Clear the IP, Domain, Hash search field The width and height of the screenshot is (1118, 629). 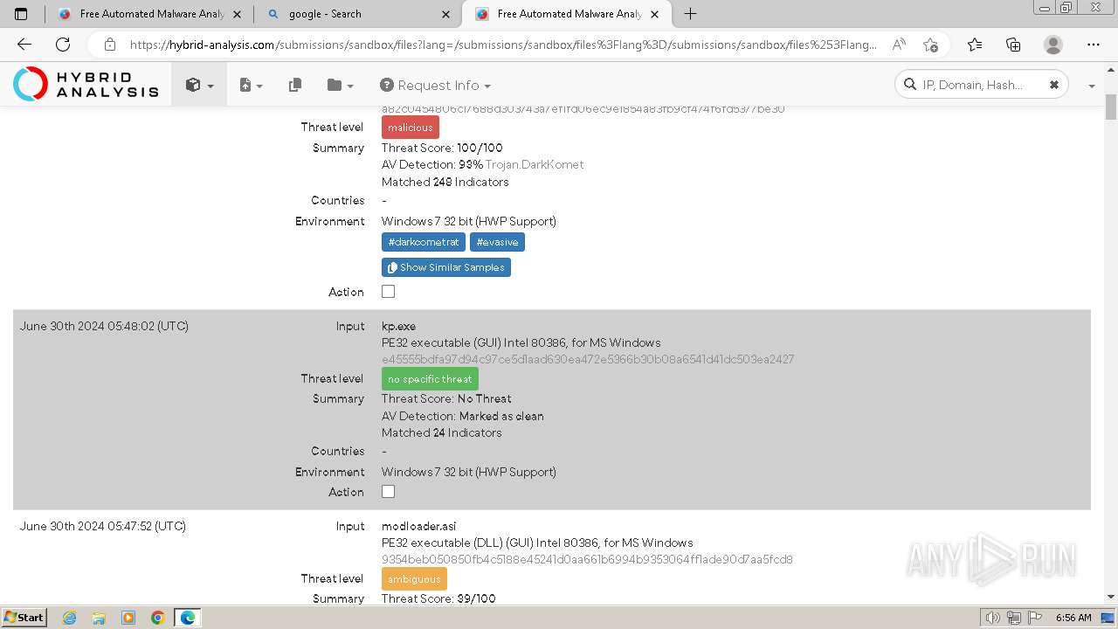[1053, 85]
